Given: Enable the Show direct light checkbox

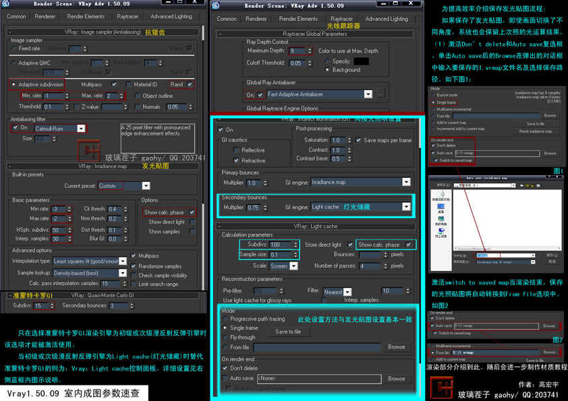Looking at the screenshot, I should (192, 222).
